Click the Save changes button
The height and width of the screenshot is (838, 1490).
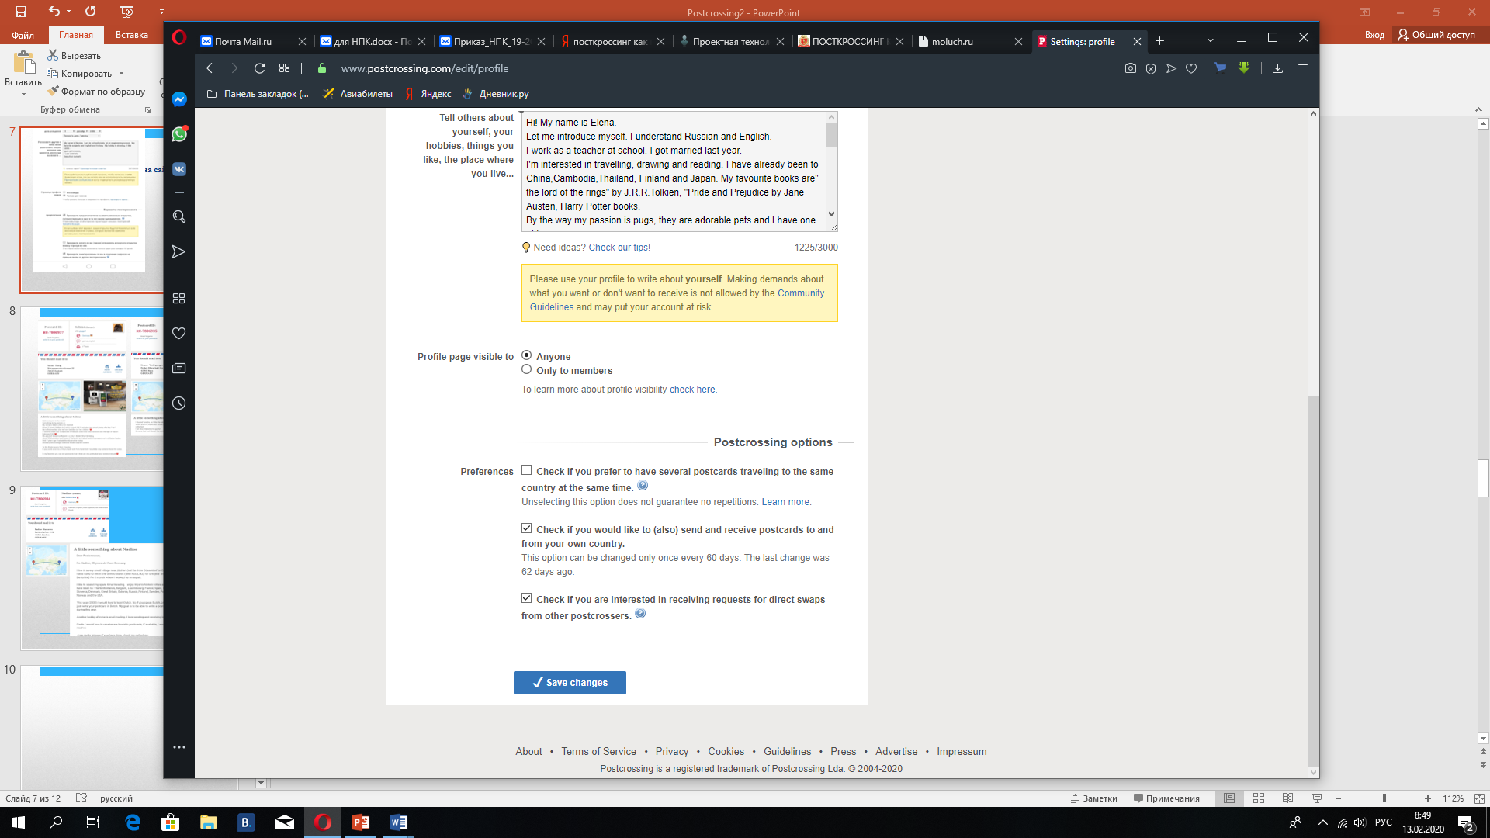(x=570, y=683)
